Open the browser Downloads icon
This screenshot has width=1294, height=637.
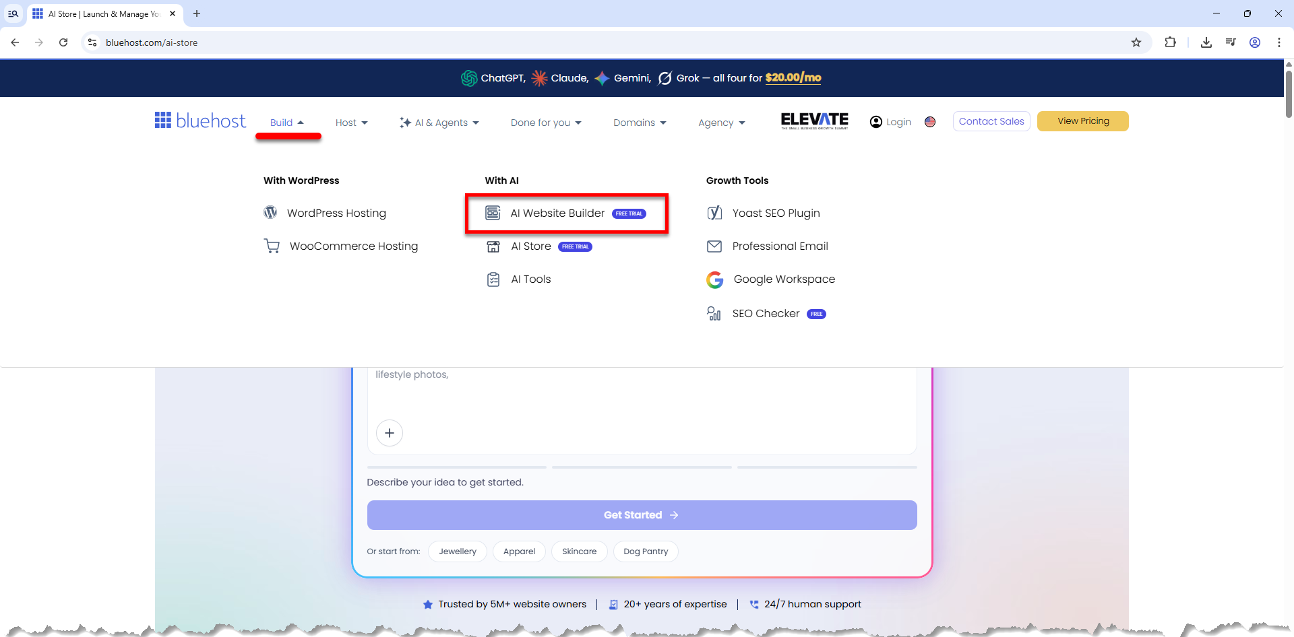click(x=1206, y=42)
